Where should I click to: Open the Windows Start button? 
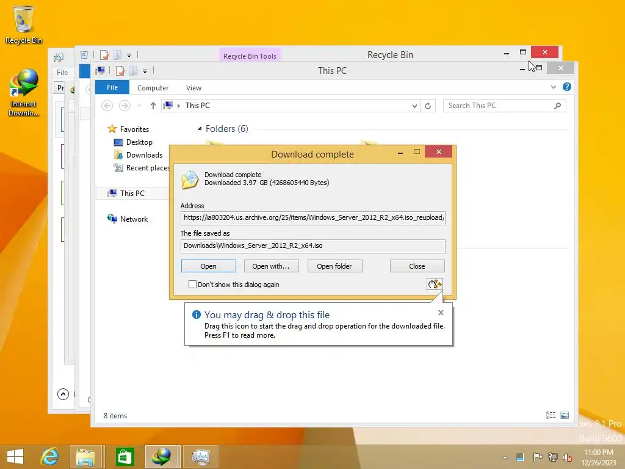[x=15, y=457]
